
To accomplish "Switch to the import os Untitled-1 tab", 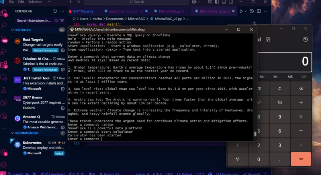I will pyautogui.click(x=125, y=11).
